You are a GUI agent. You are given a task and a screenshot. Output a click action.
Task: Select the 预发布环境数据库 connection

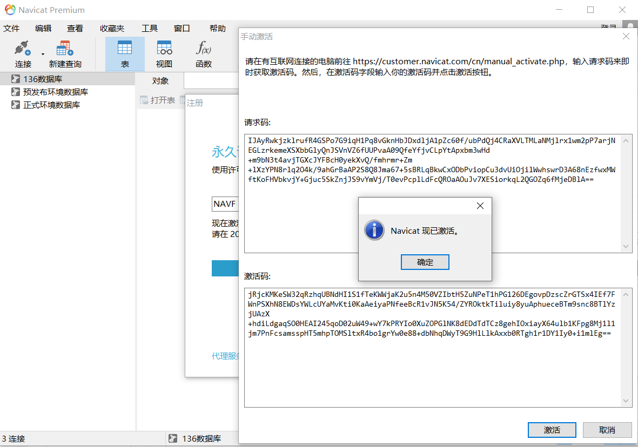(x=55, y=92)
